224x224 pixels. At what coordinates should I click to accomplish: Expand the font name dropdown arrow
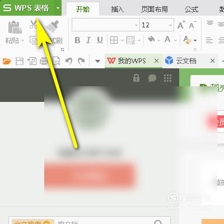137,25
